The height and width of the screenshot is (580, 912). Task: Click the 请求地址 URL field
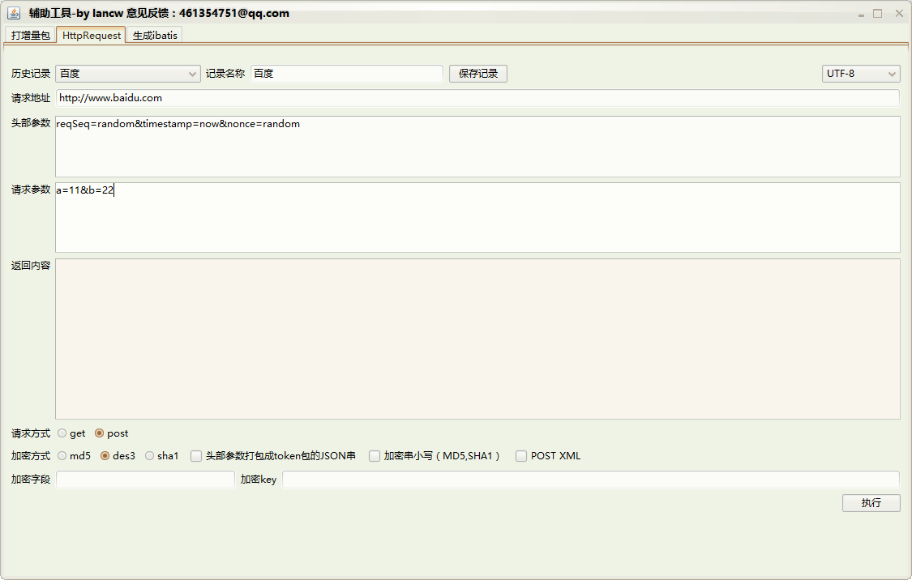(x=477, y=98)
